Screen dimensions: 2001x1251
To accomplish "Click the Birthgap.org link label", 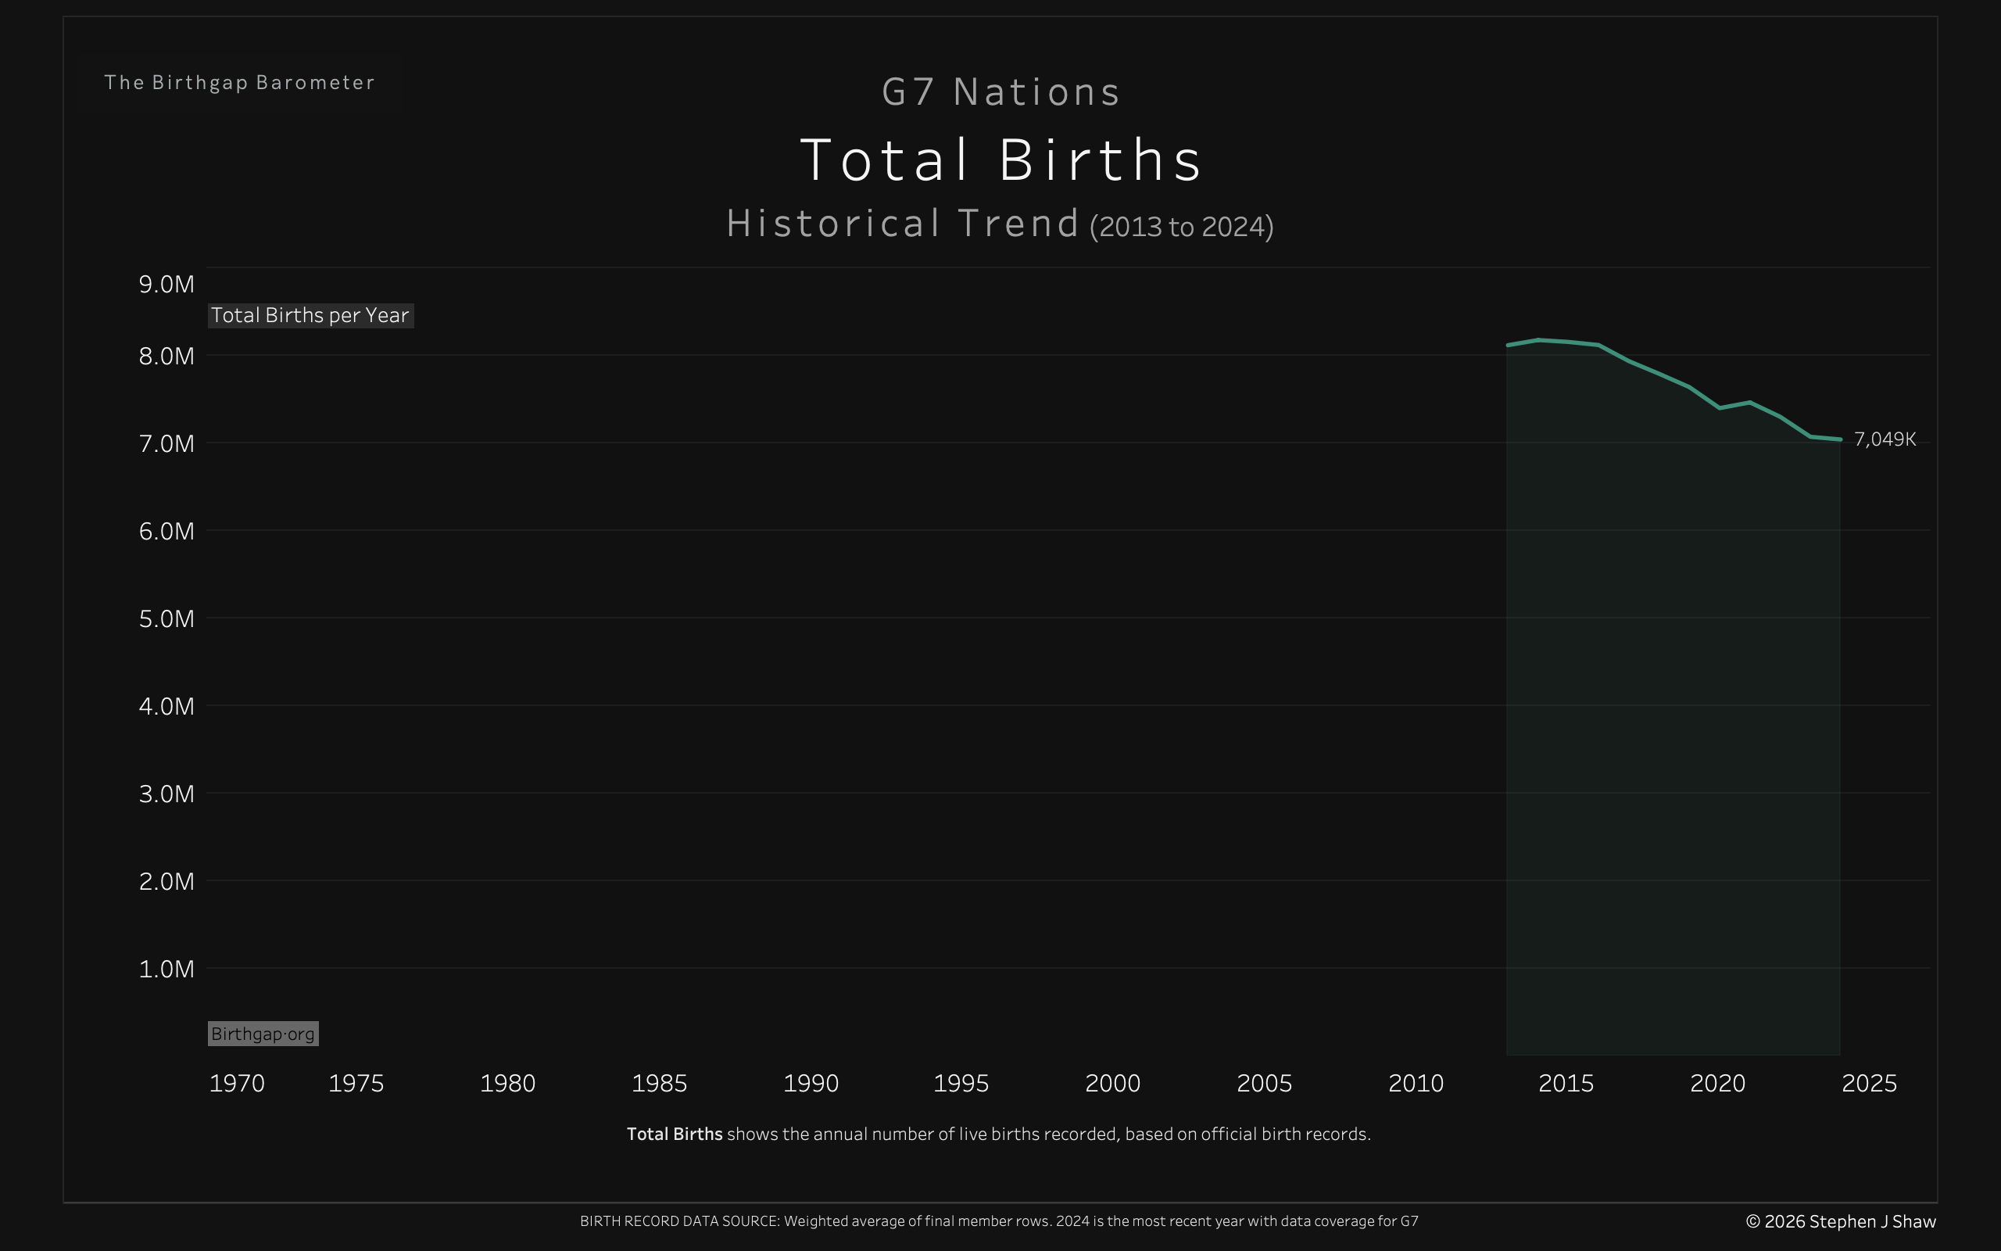I will click(x=263, y=1034).
